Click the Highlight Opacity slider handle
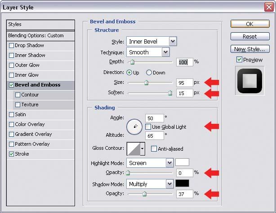The height and width of the screenshot is (213, 276). (128, 173)
